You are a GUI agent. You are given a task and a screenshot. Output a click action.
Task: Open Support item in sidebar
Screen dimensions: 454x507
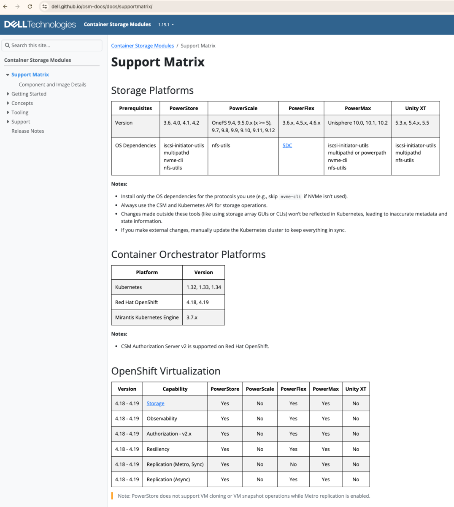(21, 122)
